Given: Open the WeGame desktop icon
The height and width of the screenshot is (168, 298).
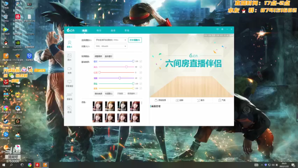Looking at the screenshot, I should pos(18,122).
